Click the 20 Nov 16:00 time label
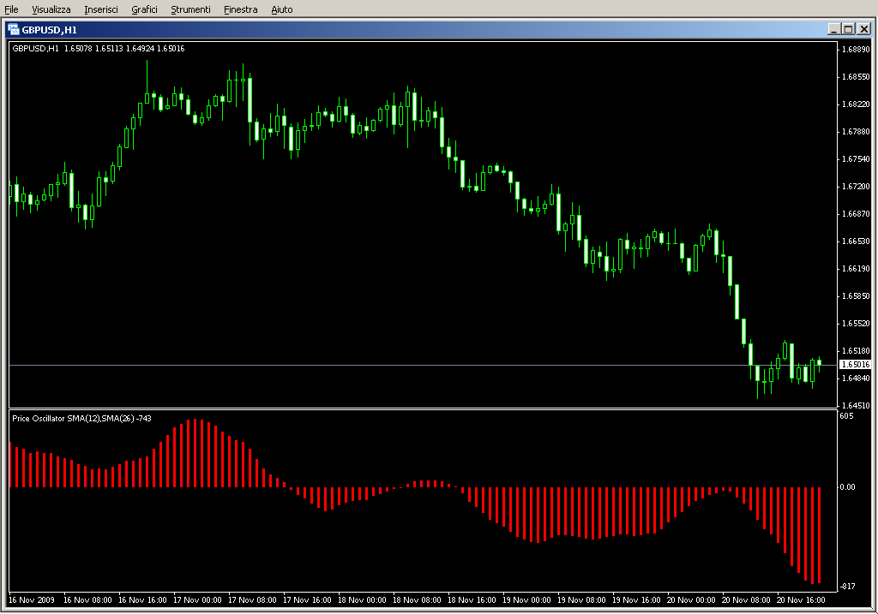 point(801,600)
